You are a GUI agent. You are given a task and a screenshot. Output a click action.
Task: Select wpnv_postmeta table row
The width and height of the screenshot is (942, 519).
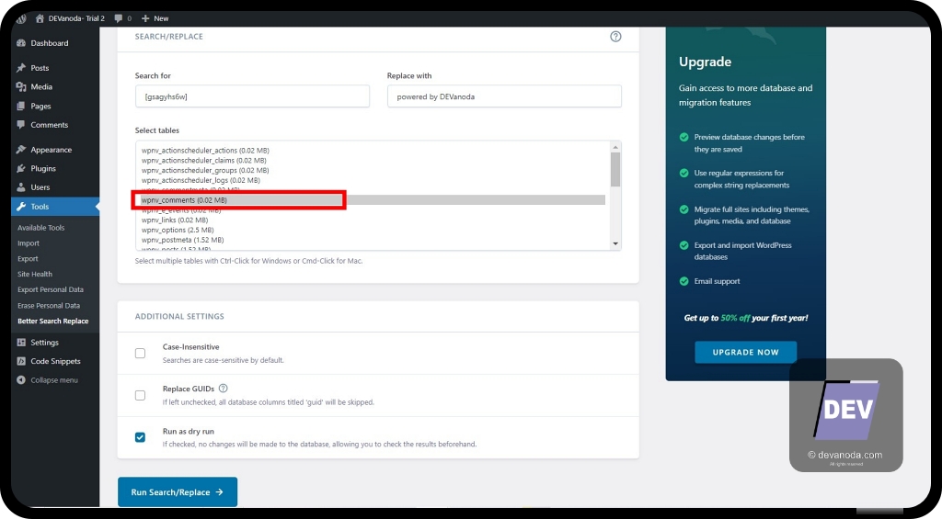(x=183, y=240)
